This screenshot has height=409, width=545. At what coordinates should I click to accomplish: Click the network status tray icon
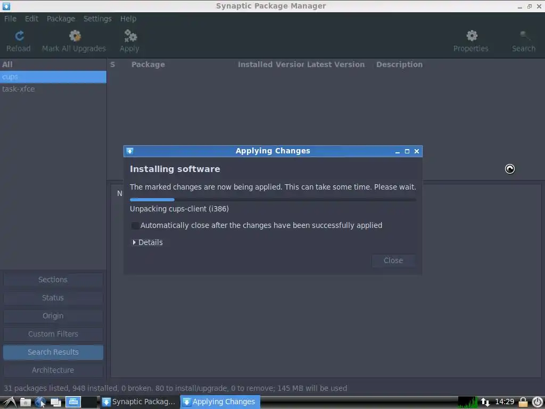point(485,402)
